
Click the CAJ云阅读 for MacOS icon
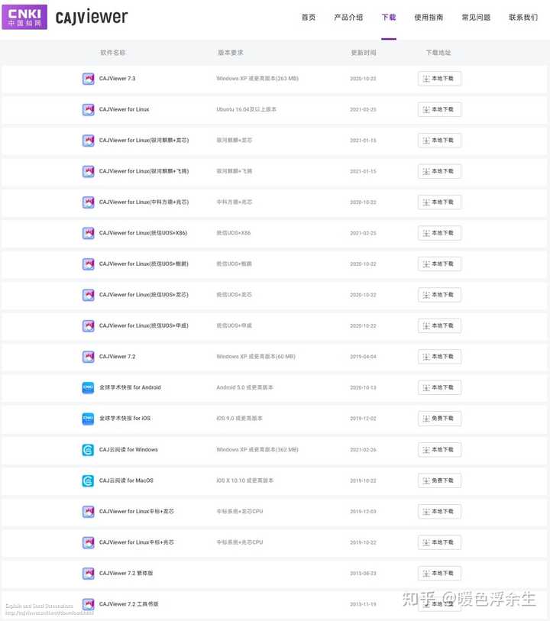pyautogui.click(x=88, y=480)
